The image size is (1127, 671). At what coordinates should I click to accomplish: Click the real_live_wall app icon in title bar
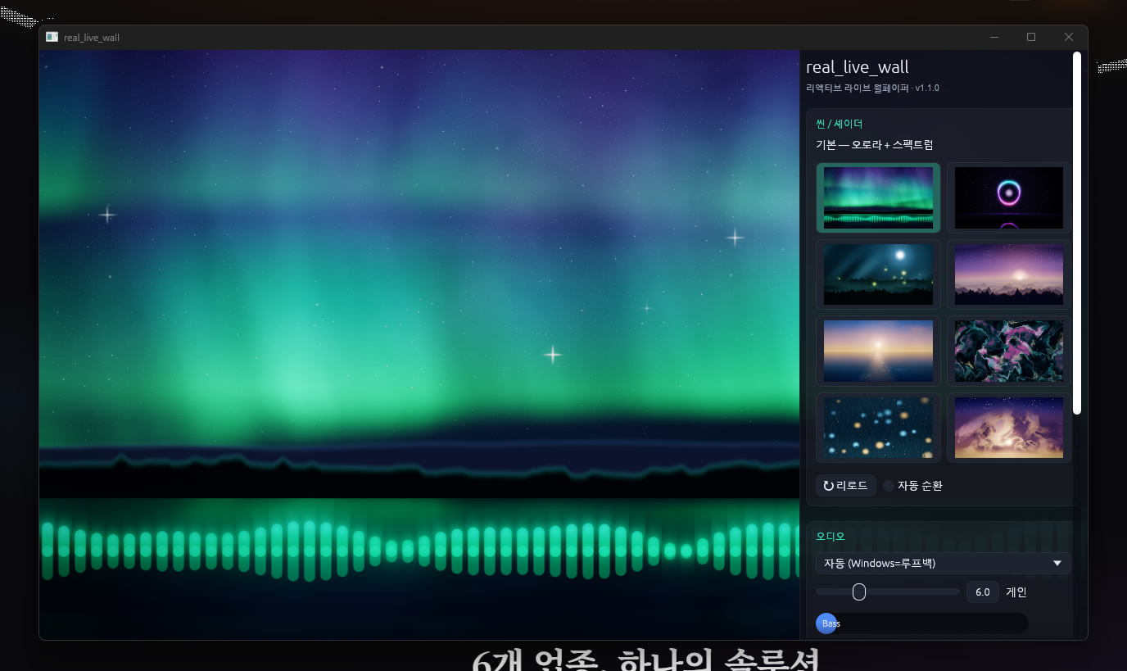[52, 37]
